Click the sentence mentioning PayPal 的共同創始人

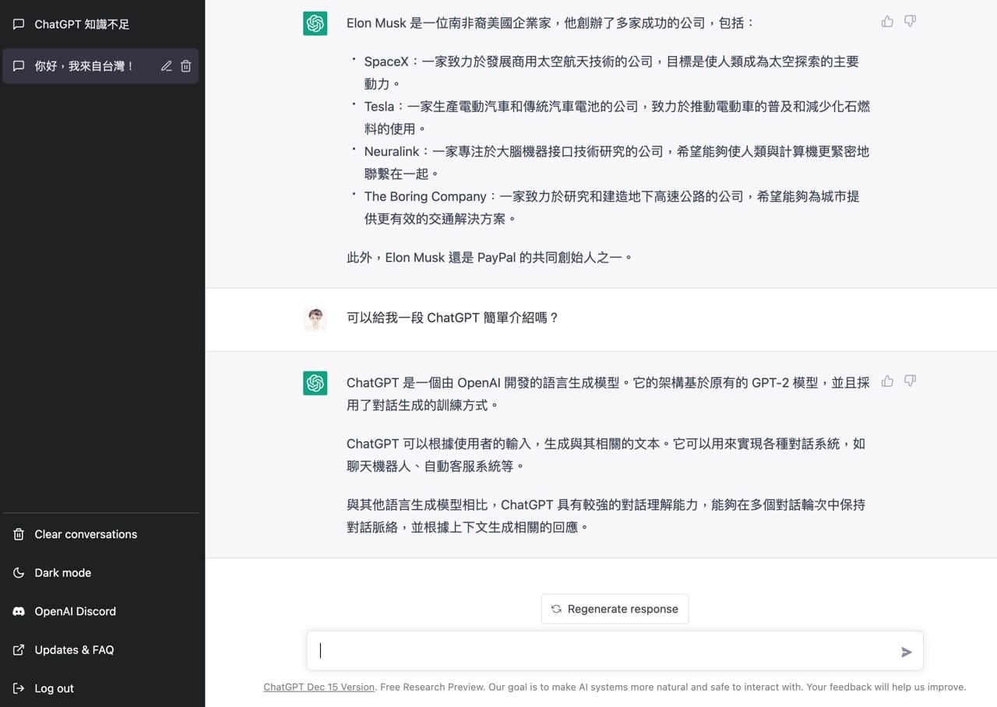click(x=490, y=257)
